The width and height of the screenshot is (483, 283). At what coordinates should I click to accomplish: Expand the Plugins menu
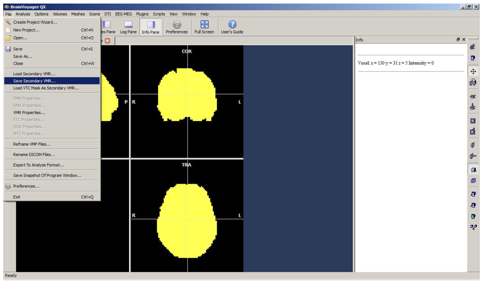pos(142,14)
